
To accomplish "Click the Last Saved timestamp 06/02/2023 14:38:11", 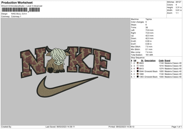I will pyautogui.click(x=66, y=127).
